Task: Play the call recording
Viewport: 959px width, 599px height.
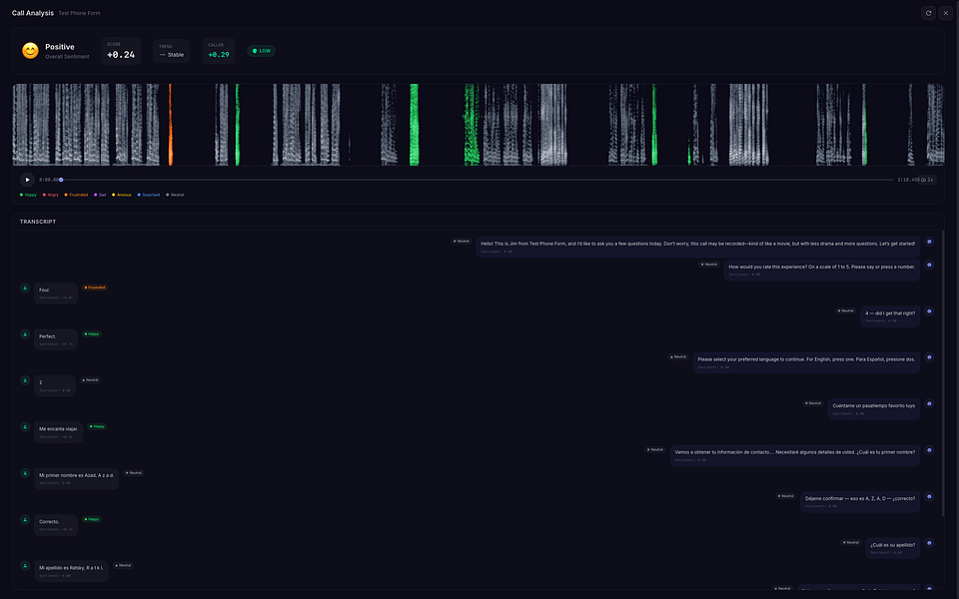Action: pyautogui.click(x=27, y=180)
